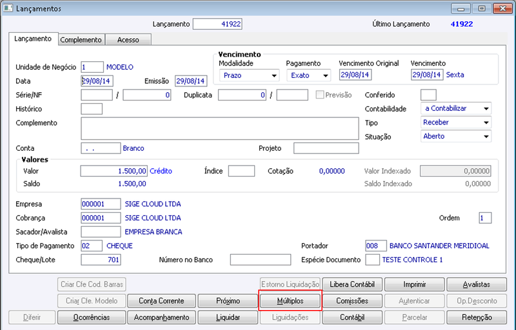The height and width of the screenshot is (330, 516).
Task: Click the Vencimento Original date field
Action: point(355,75)
